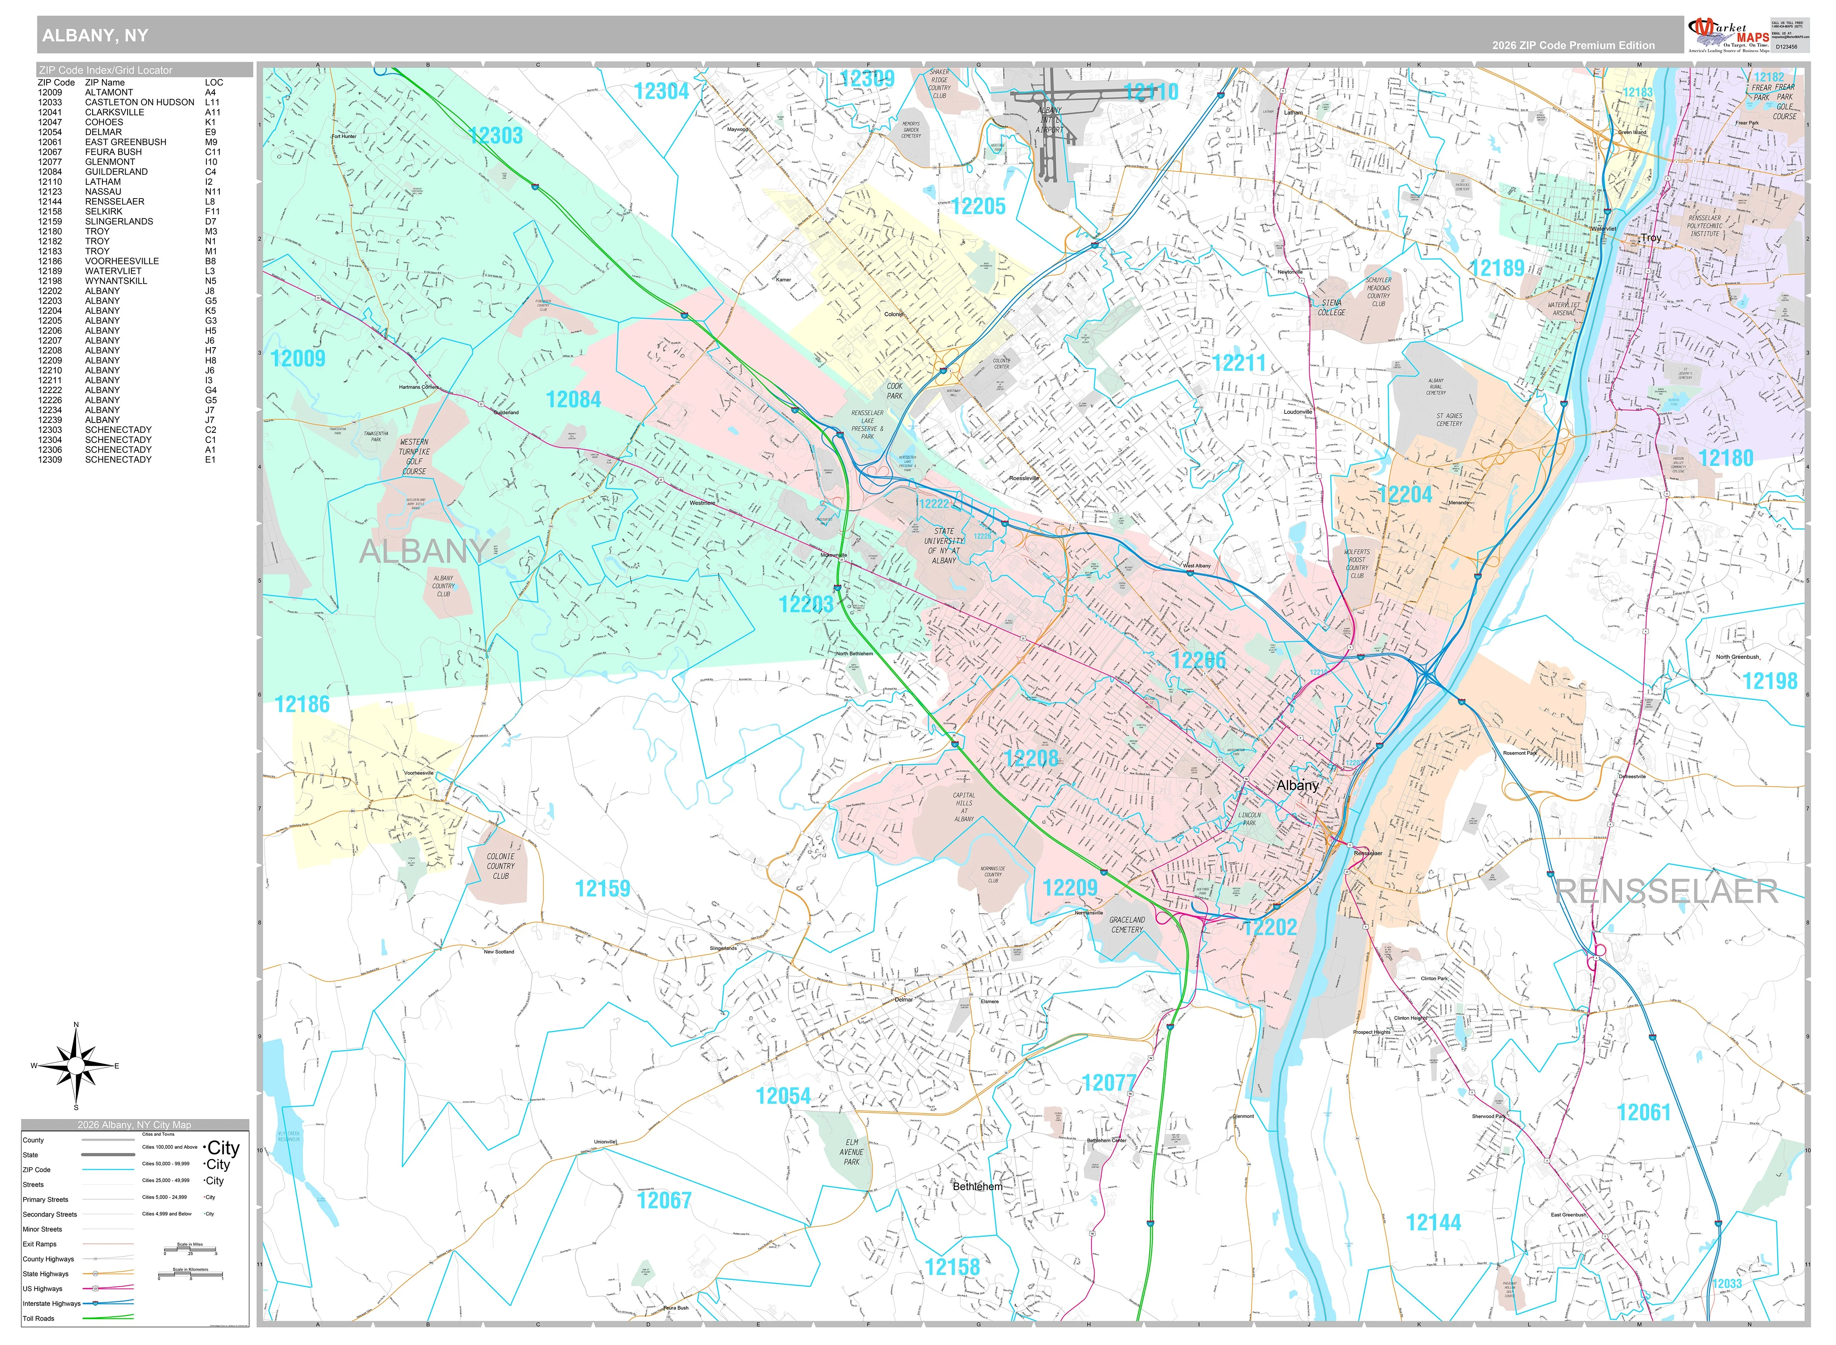Click the 'SIENA COLLEGE' label
The height and width of the screenshot is (1345, 1836).
click(x=1332, y=308)
